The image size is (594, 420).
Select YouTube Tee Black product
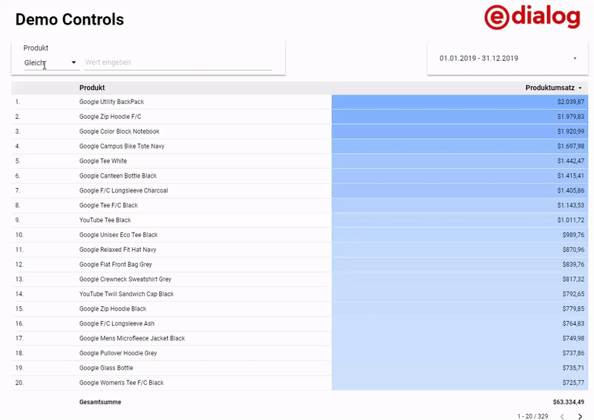(x=105, y=220)
